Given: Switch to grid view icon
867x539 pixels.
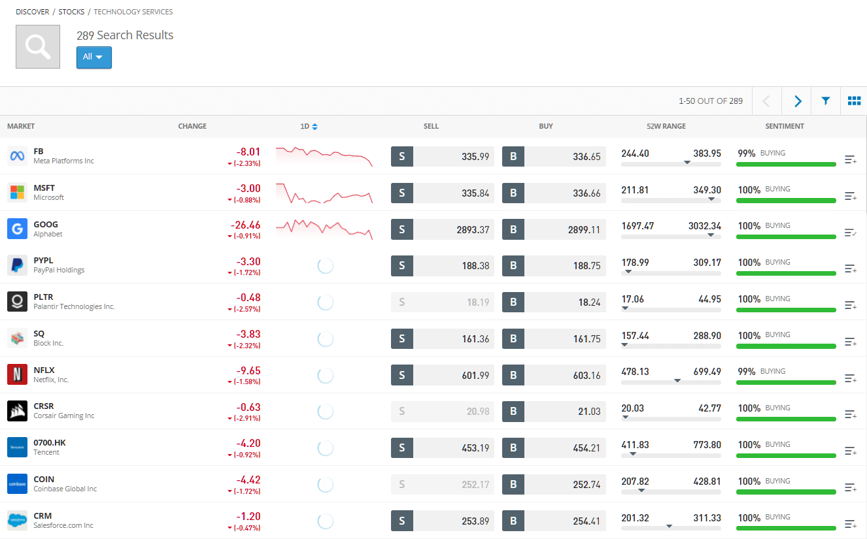Looking at the screenshot, I should (854, 101).
